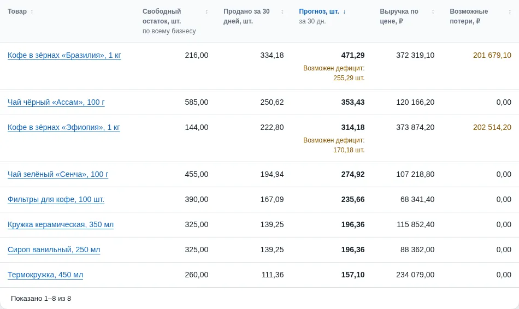This screenshot has height=309, width=519.
Task: Select possible losses 202 514,20
Action: (492, 127)
